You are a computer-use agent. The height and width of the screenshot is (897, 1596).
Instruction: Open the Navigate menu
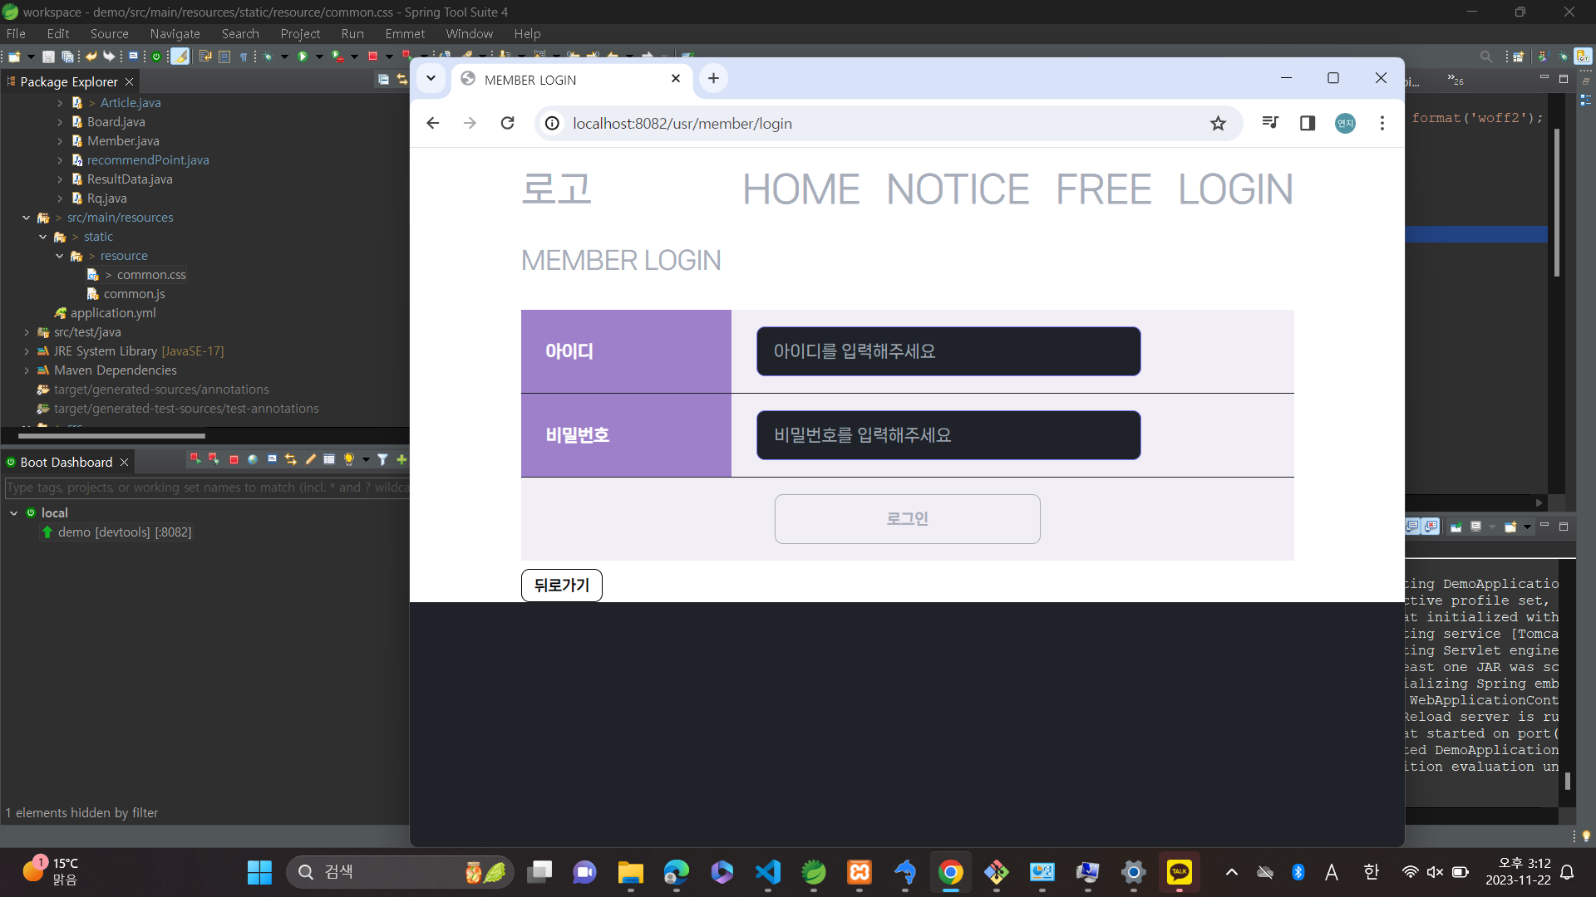(175, 33)
